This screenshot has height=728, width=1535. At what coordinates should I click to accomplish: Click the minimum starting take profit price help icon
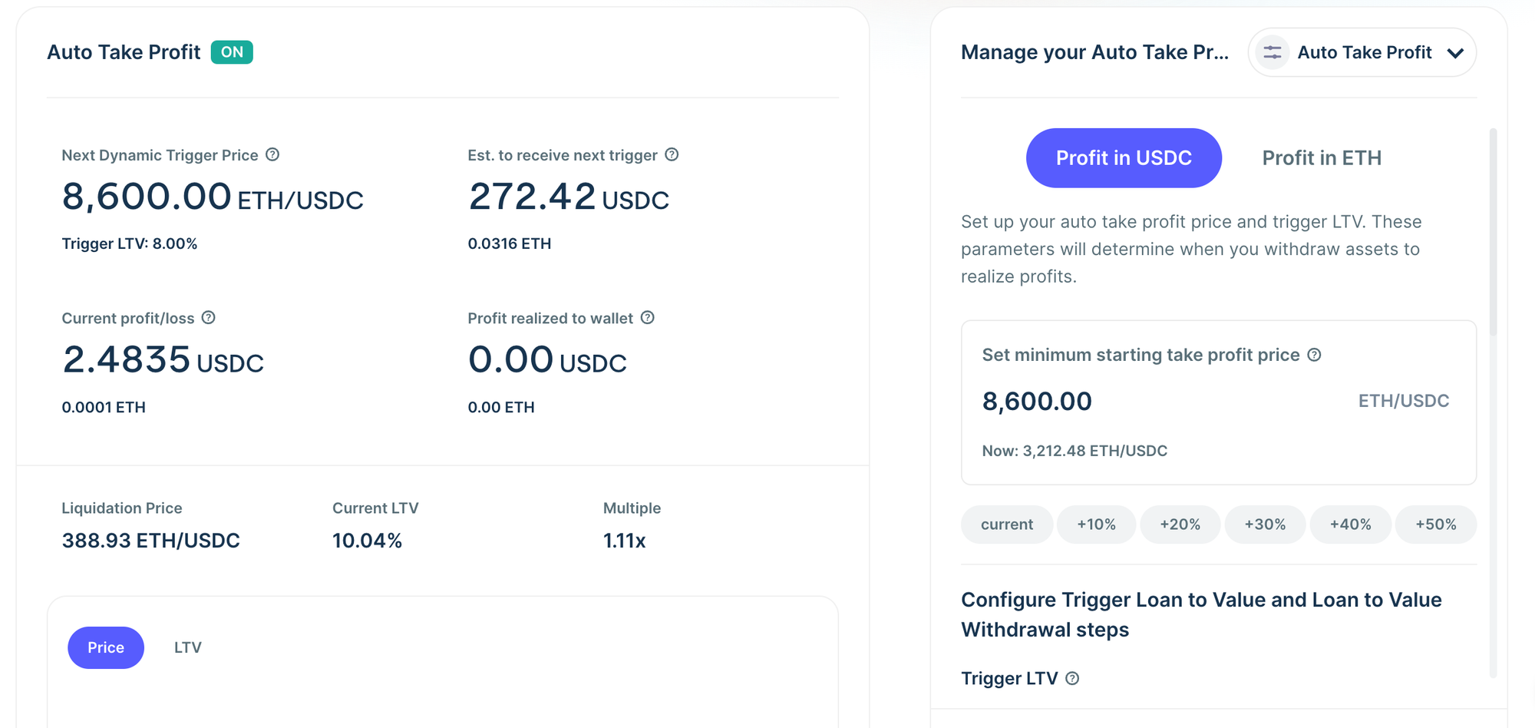coord(1315,355)
